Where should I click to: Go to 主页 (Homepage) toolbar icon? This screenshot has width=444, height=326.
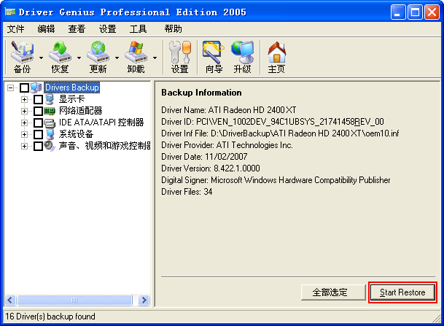pyautogui.click(x=276, y=57)
